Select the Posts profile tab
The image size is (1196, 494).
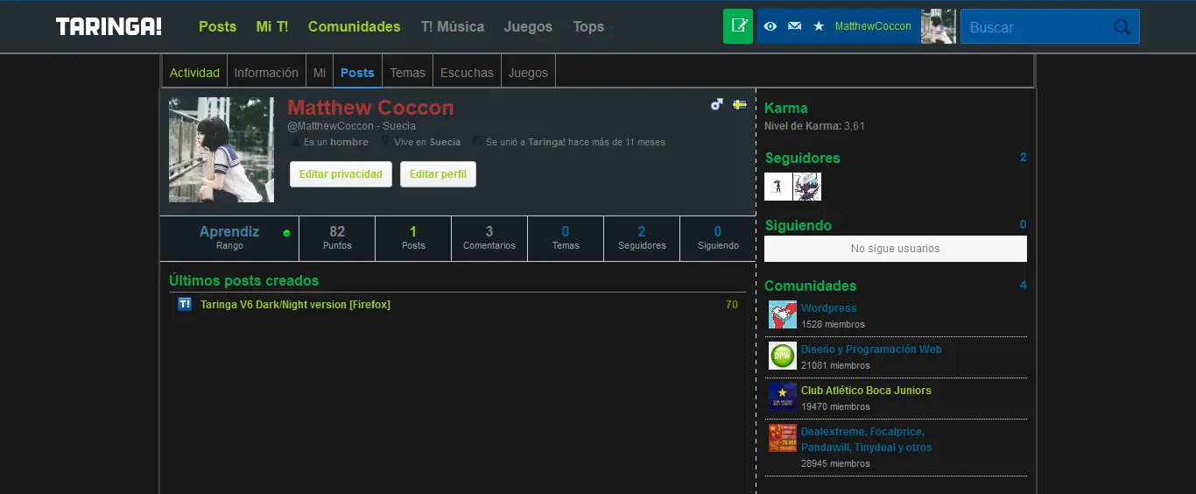click(357, 73)
